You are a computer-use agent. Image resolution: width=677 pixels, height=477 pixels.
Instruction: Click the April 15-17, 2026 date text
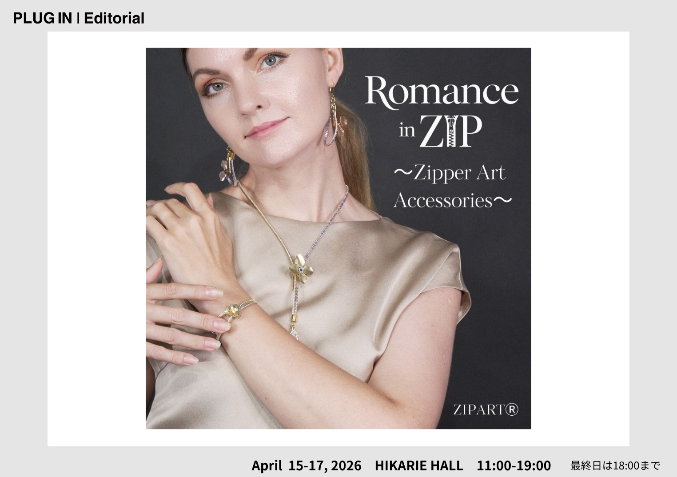click(307, 465)
